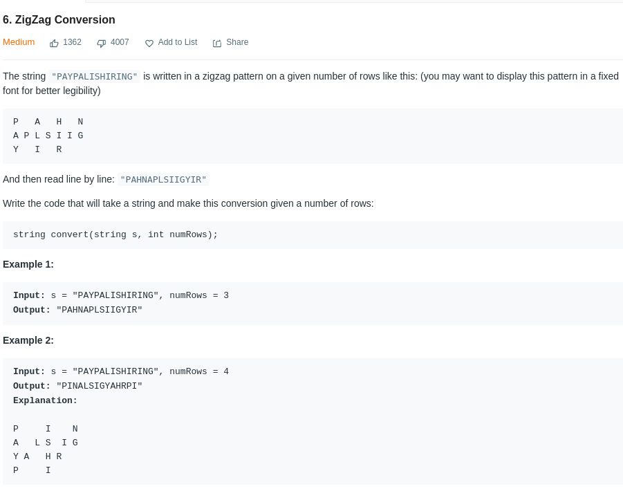Click the three-row zigzag pattern block

[48, 136]
